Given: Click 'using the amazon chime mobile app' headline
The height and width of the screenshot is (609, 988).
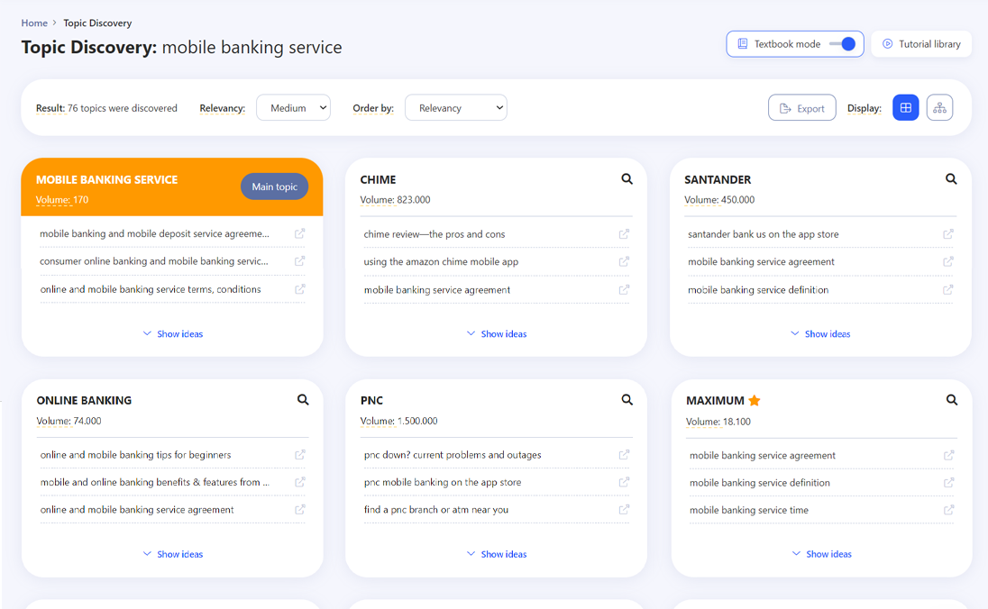Looking at the screenshot, I should (x=441, y=262).
